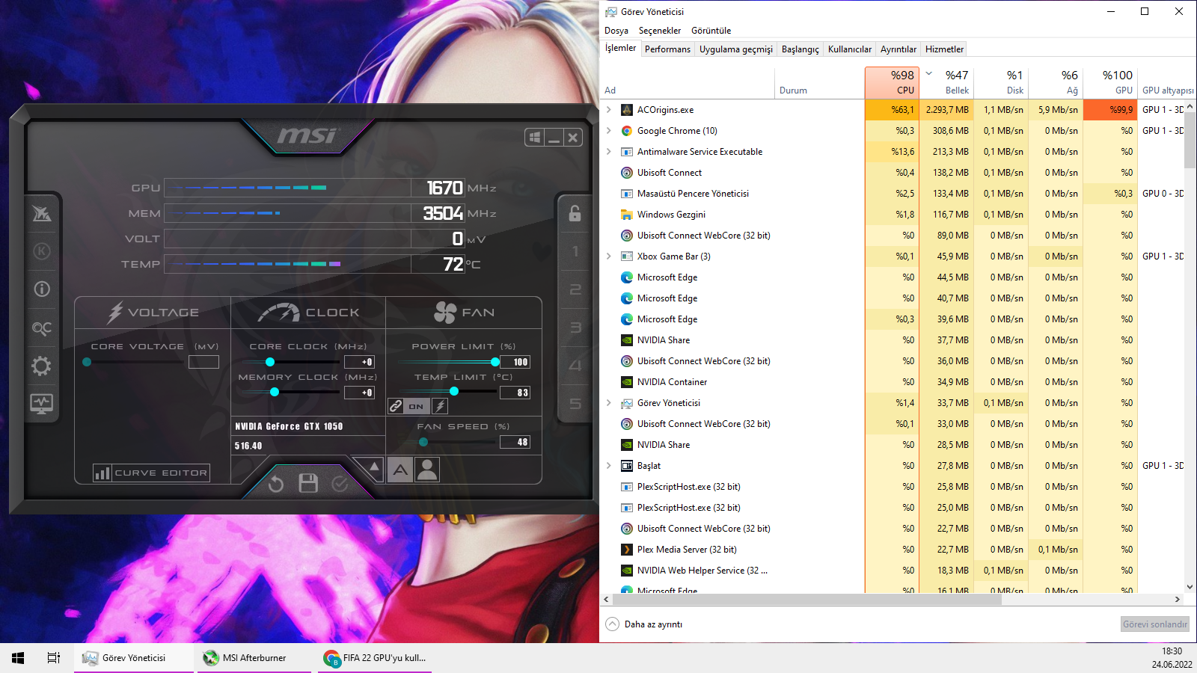Switch to MSI Afterburner on the taskbar

click(x=254, y=658)
